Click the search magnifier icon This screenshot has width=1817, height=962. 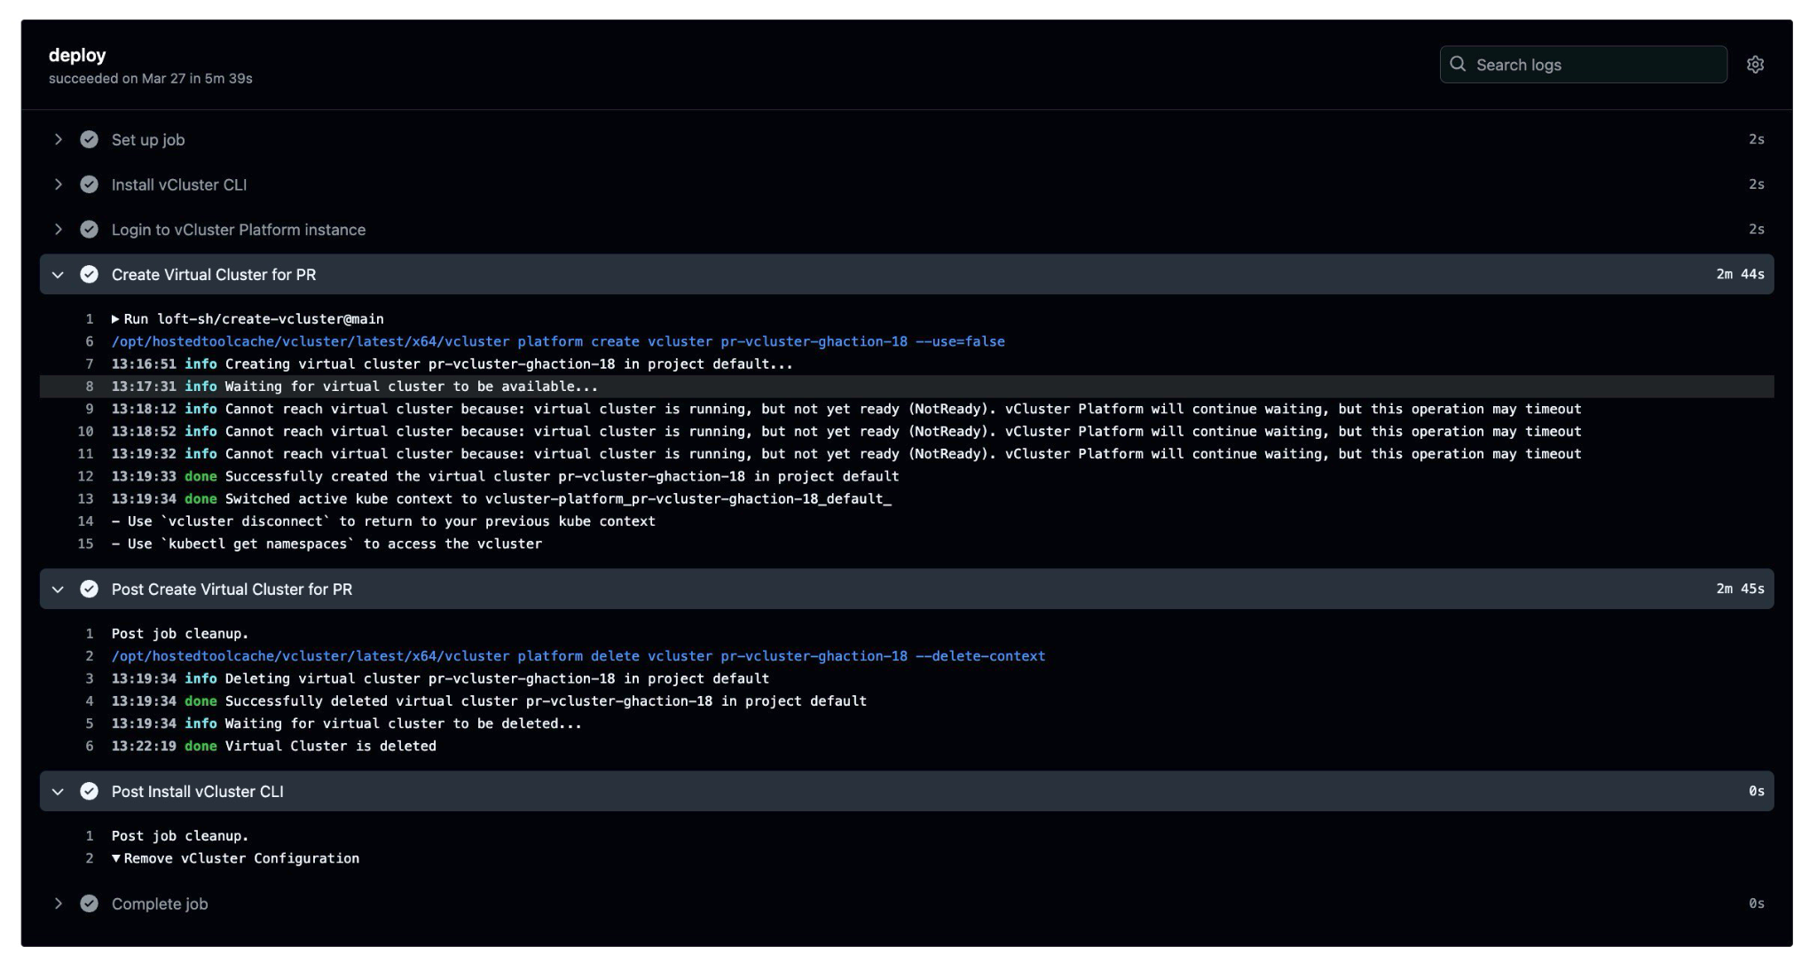(x=1458, y=64)
